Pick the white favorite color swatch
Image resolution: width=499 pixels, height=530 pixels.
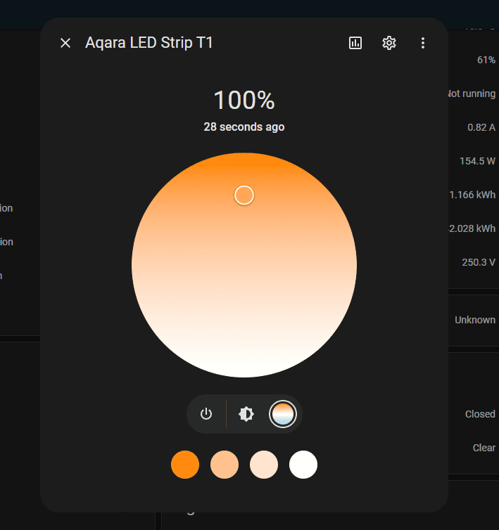pos(303,465)
